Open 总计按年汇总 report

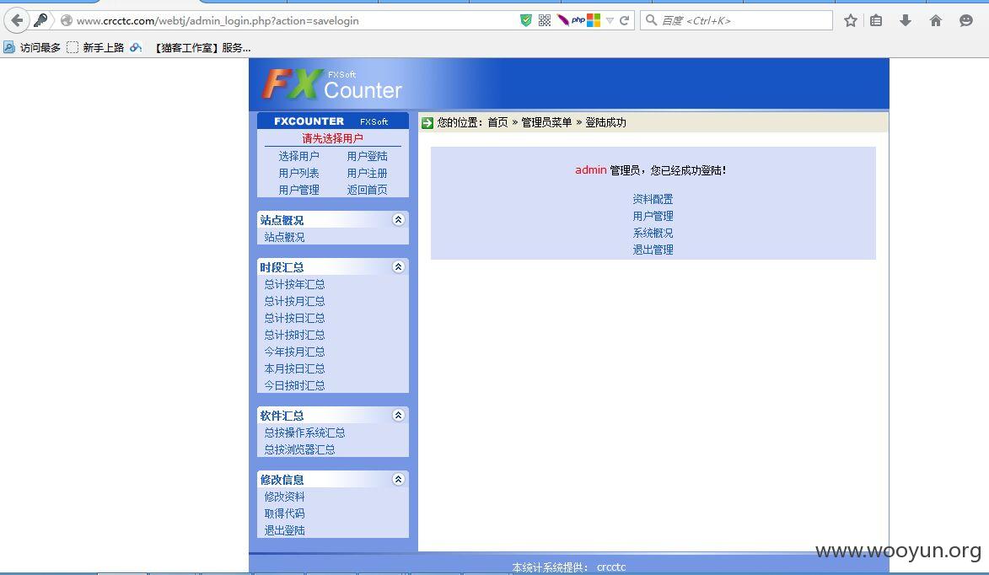[x=294, y=284]
